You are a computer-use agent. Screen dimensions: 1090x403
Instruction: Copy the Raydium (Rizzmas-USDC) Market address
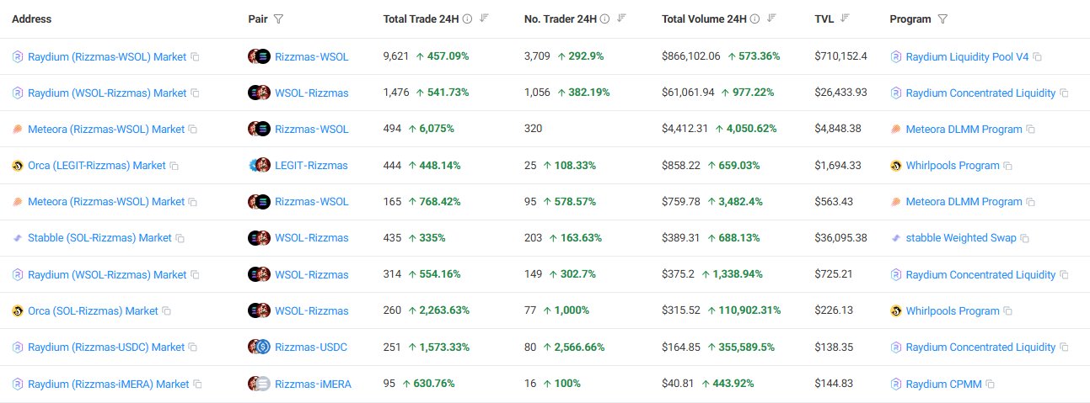[193, 347]
